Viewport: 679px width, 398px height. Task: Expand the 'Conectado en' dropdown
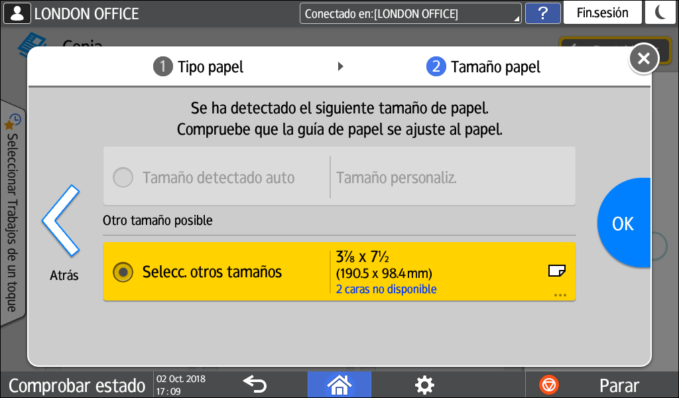(x=410, y=13)
